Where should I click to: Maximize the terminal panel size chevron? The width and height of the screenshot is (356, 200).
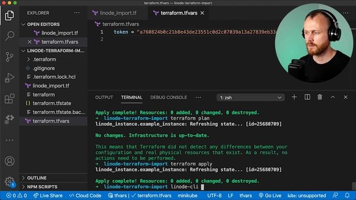[x=333, y=97]
